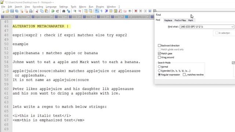Click the Close All documents toolbar icon

[26, 11]
